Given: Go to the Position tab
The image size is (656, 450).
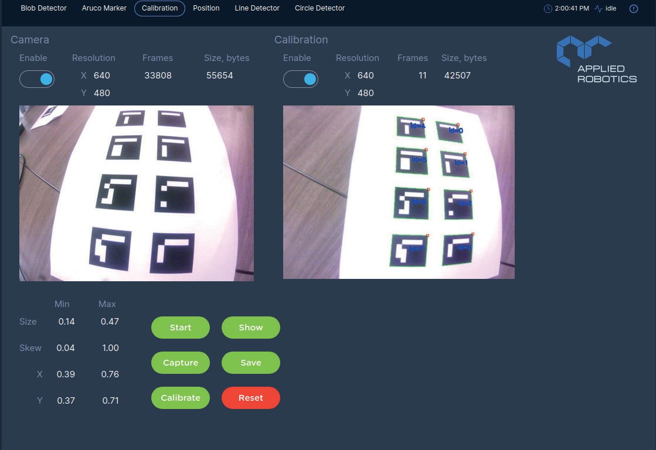Looking at the screenshot, I should [206, 8].
